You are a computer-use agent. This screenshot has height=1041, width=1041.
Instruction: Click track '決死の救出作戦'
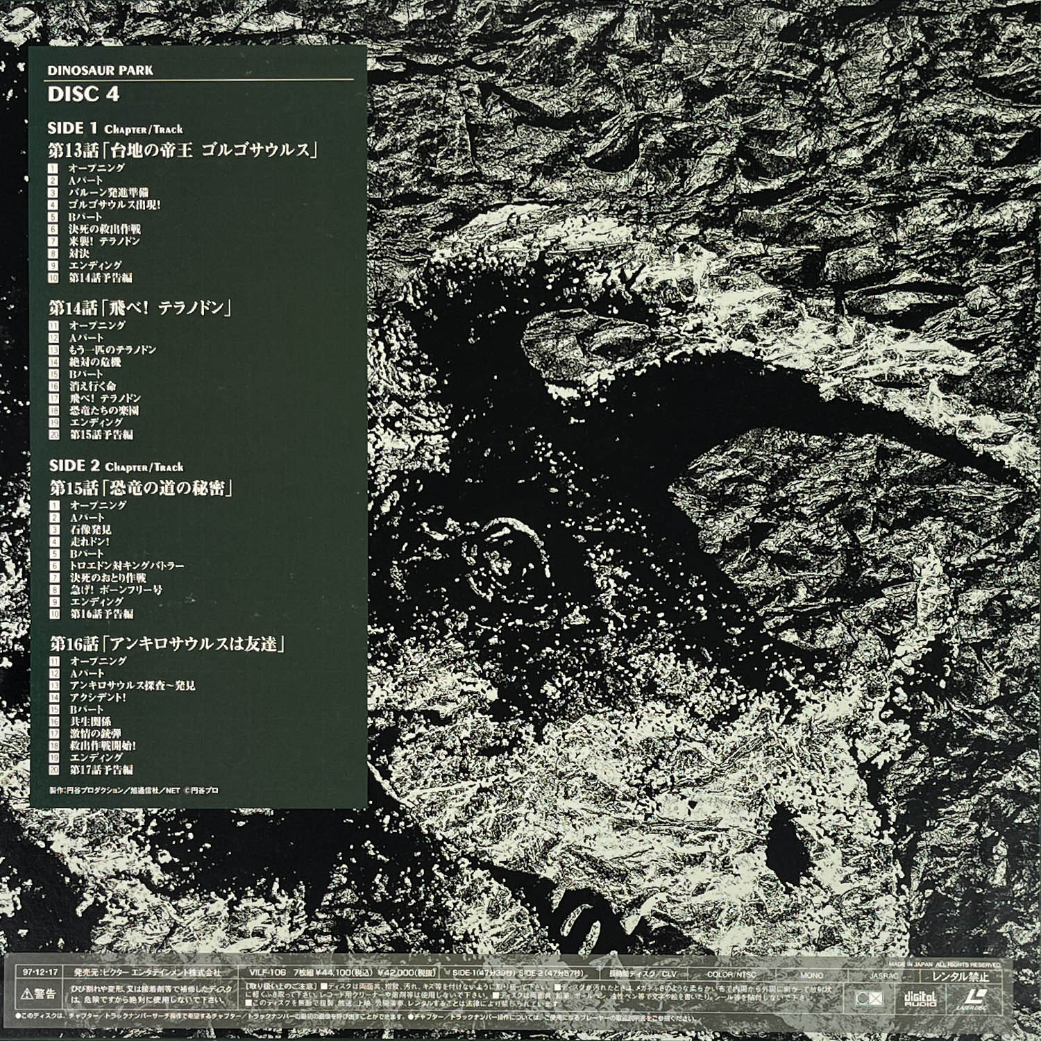104,229
